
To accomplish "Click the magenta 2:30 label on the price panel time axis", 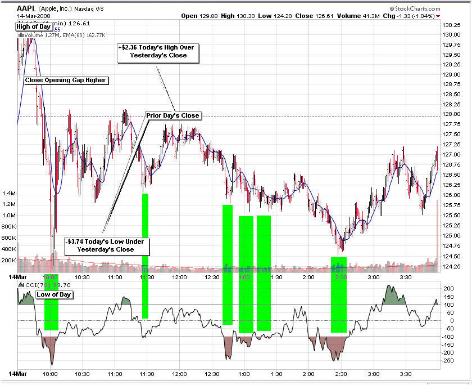I will pos(341,277).
